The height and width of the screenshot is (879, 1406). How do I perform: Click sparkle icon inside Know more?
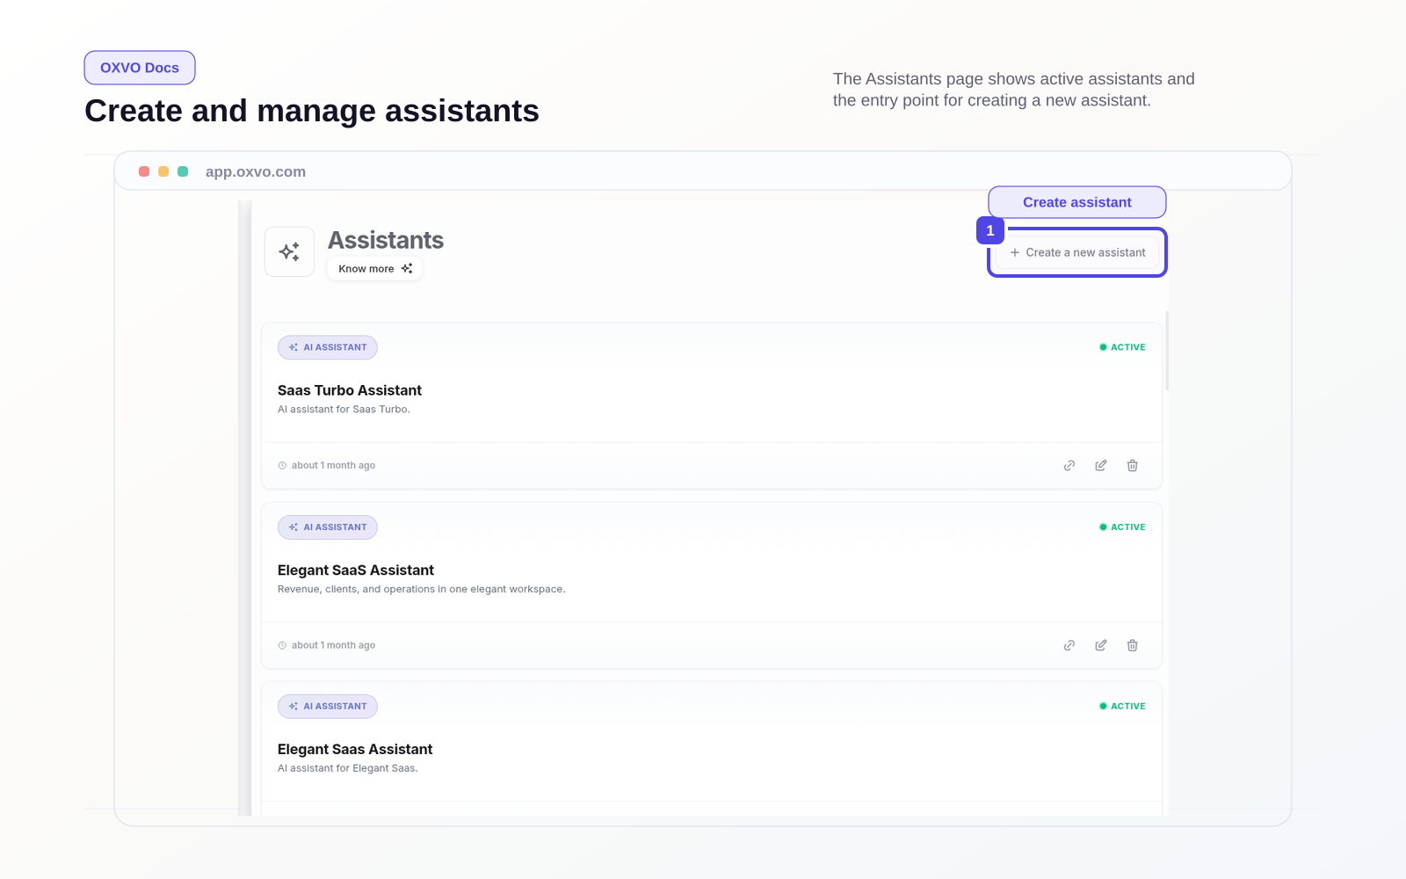click(407, 269)
